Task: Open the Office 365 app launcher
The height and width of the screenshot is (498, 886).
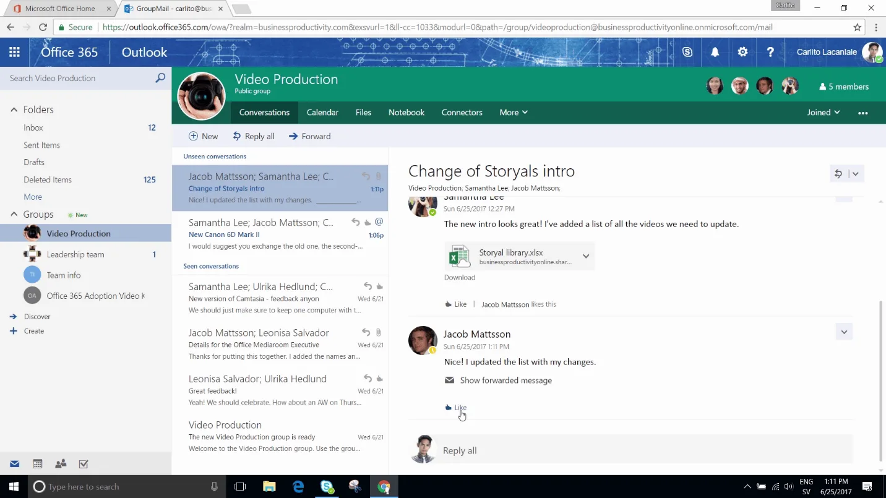Action: (x=14, y=52)
